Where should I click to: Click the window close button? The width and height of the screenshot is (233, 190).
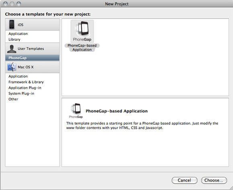[x=5, y=4]
